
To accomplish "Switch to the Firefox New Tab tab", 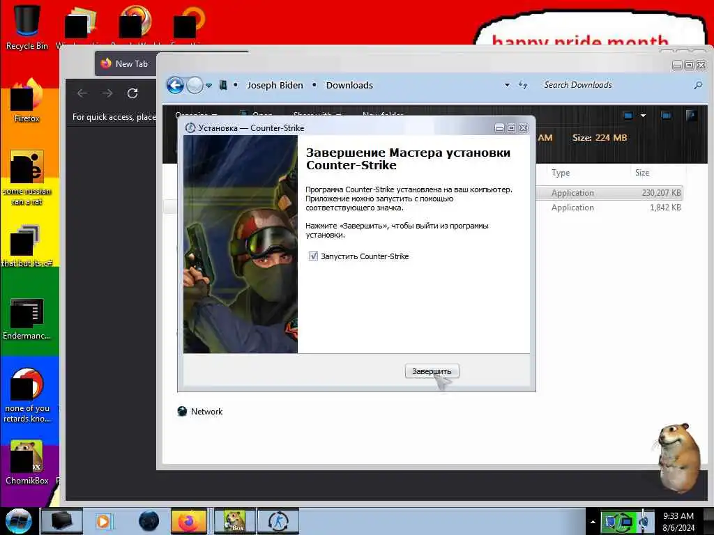I will click(125, 63).
